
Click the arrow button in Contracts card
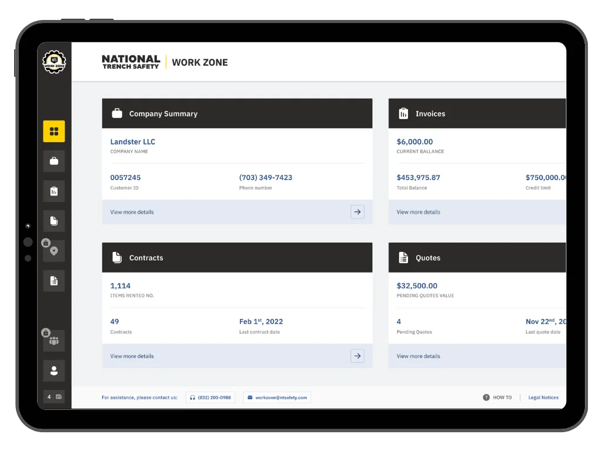[357, 356]
